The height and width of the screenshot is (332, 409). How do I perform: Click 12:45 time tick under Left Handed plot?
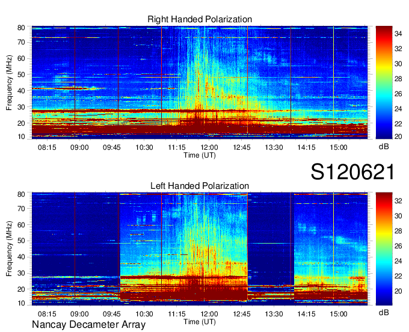pyautogui.click(x=242, y=314)
